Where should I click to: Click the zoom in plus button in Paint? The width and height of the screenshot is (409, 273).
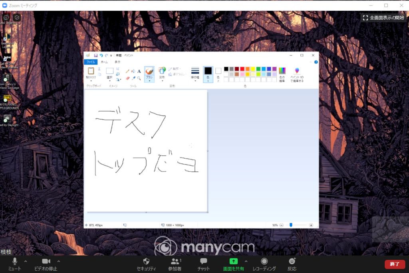pyautogui.click(x=311, y=225)
